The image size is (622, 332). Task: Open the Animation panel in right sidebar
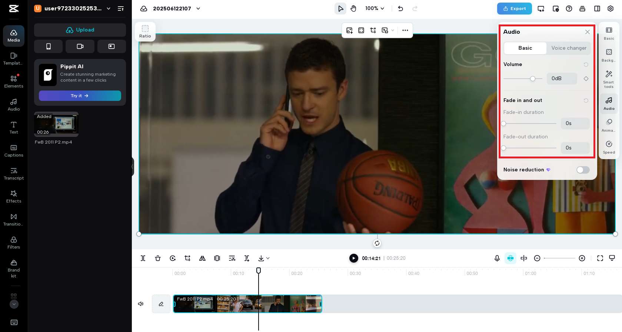[609, 125]
